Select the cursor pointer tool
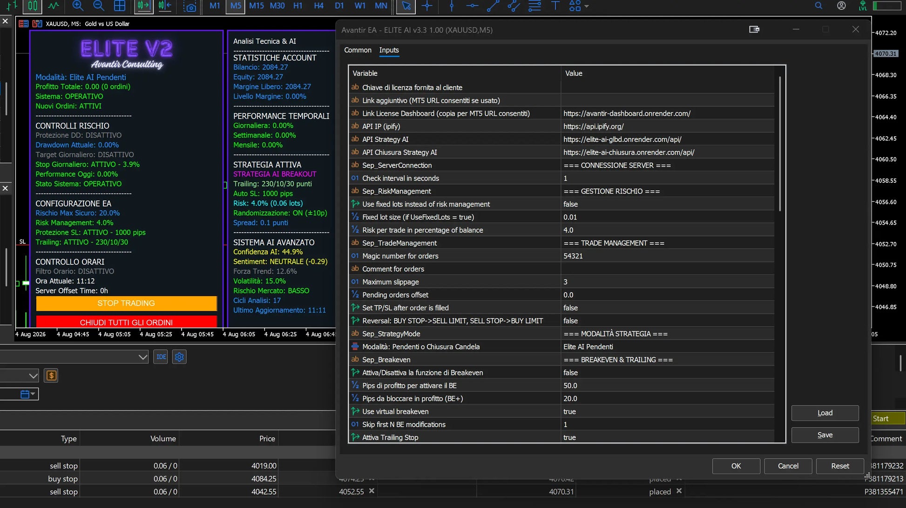The width and height of the screenshot is (906, 508). [406, 6]
